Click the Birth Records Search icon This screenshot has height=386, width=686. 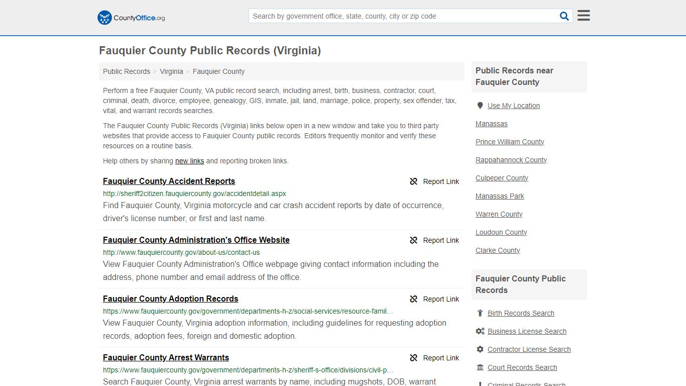pyautogui.click(x=480, y=313)
